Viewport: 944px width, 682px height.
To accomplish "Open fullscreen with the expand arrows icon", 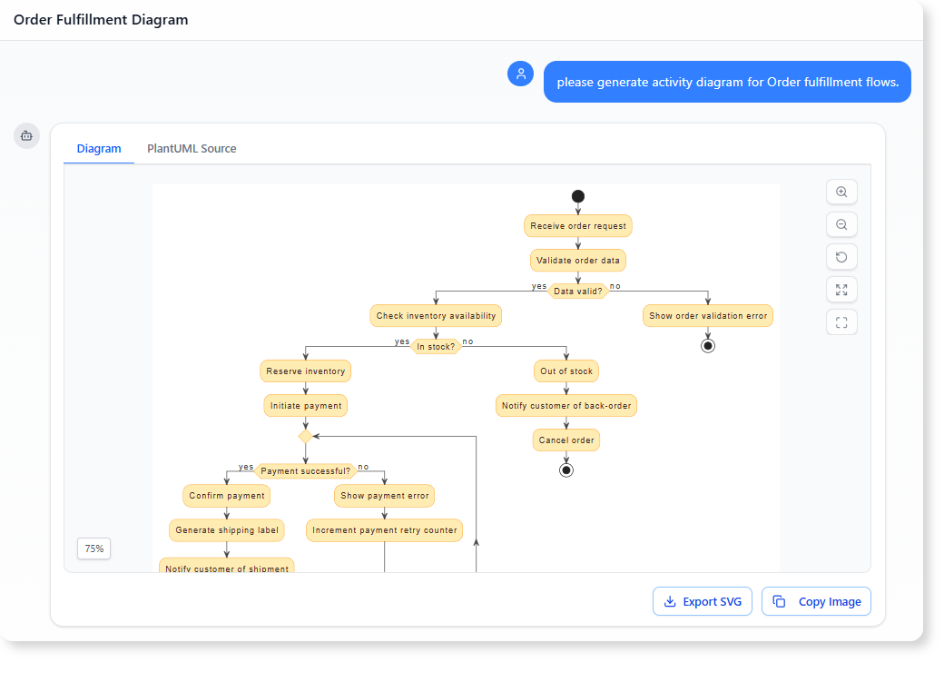I will (841, 290).
